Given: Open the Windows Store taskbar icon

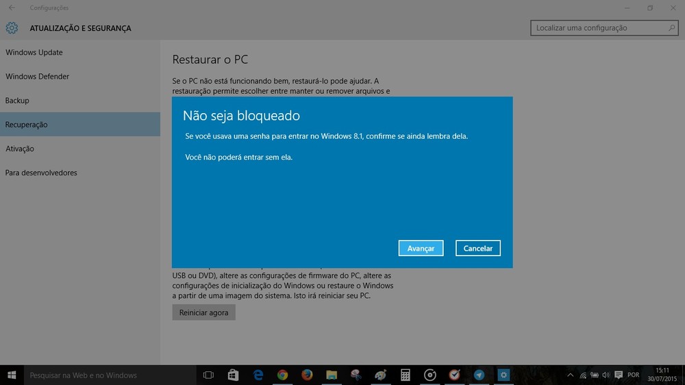Looking at the screenshot, I should pos(234,375).
